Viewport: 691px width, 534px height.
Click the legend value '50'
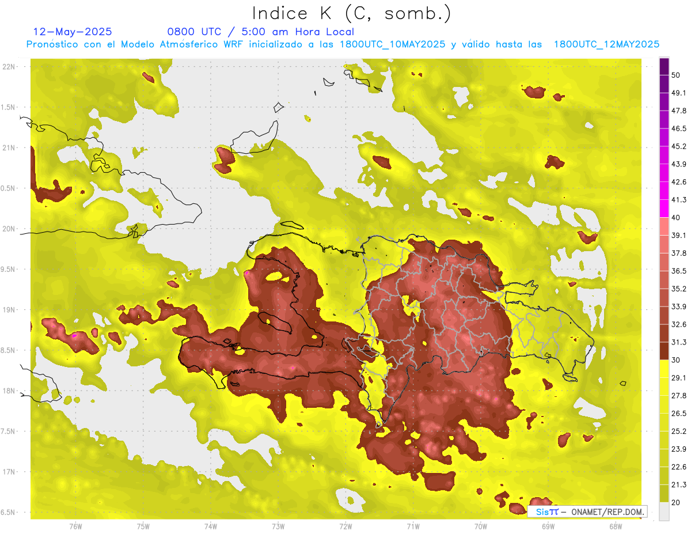pyautogui.click(x=676, y=75)
